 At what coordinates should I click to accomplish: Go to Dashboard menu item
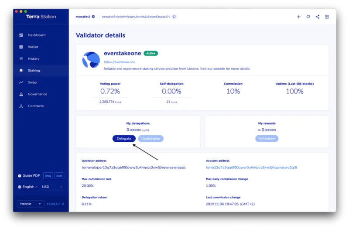(x=37, y=35)
